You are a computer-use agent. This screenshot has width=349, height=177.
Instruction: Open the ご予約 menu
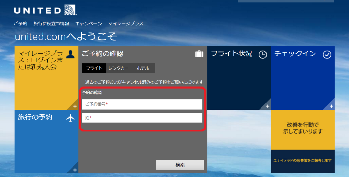pyautogui.click(x=20, y=24)
